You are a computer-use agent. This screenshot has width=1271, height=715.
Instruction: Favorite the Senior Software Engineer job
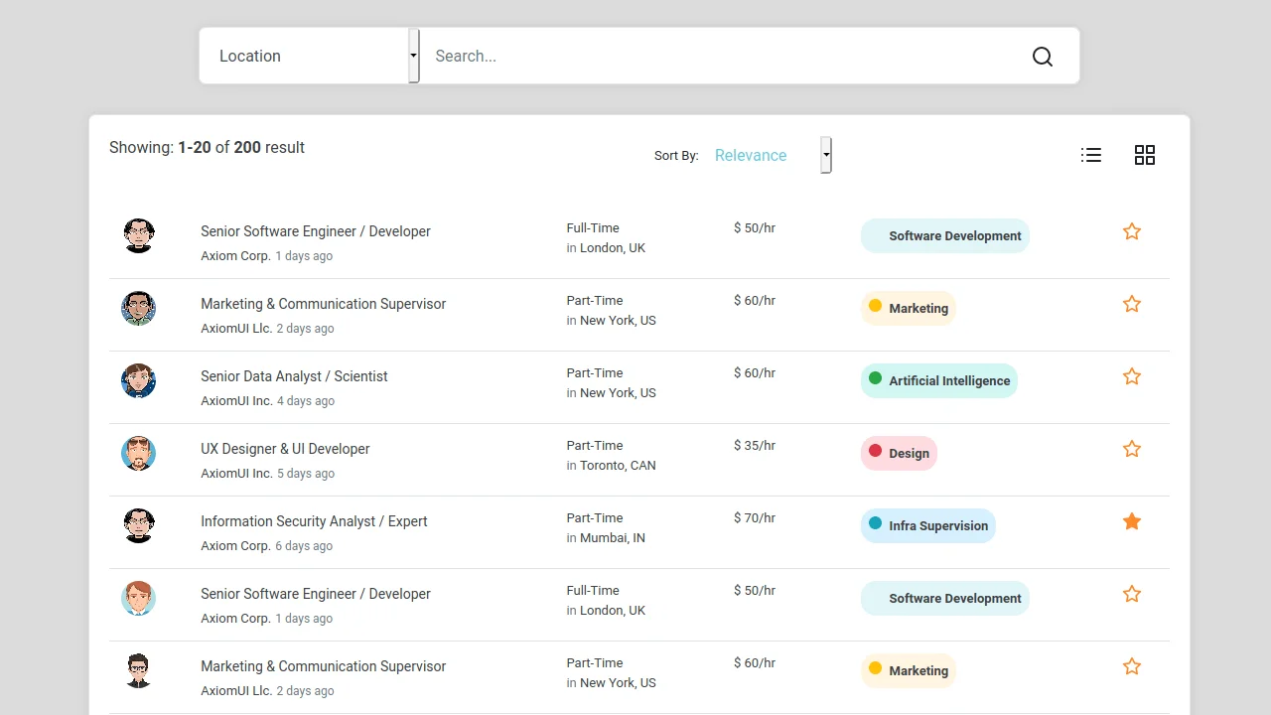click(x=1131, y=230)
